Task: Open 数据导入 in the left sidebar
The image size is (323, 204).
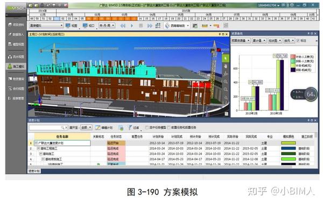Action: 16,34
